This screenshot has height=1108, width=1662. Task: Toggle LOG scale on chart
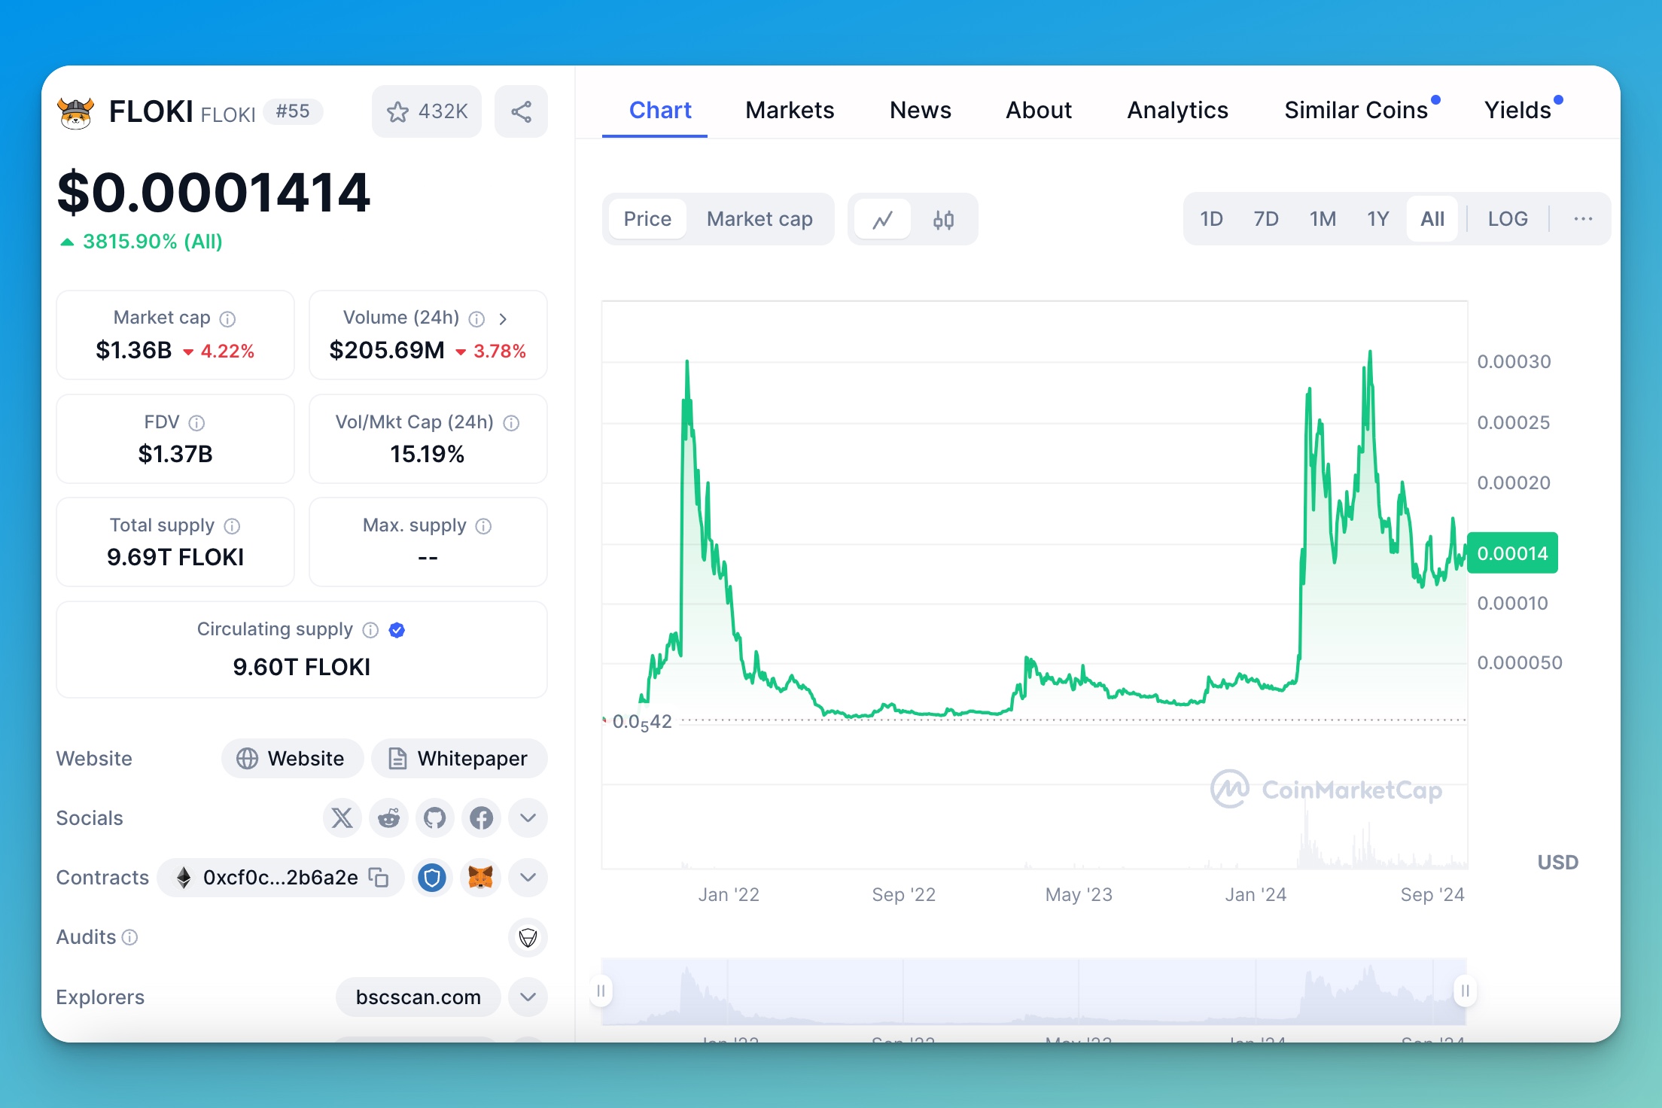click(x=1508, y=219)
